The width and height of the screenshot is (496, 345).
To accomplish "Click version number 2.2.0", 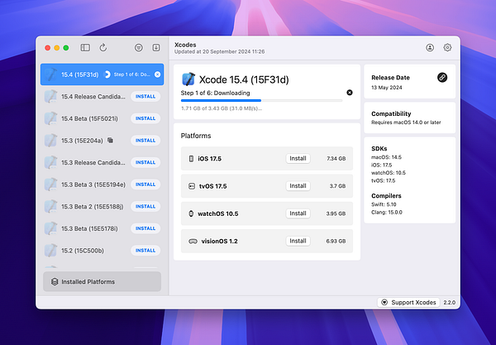I will tap(450, 302).
